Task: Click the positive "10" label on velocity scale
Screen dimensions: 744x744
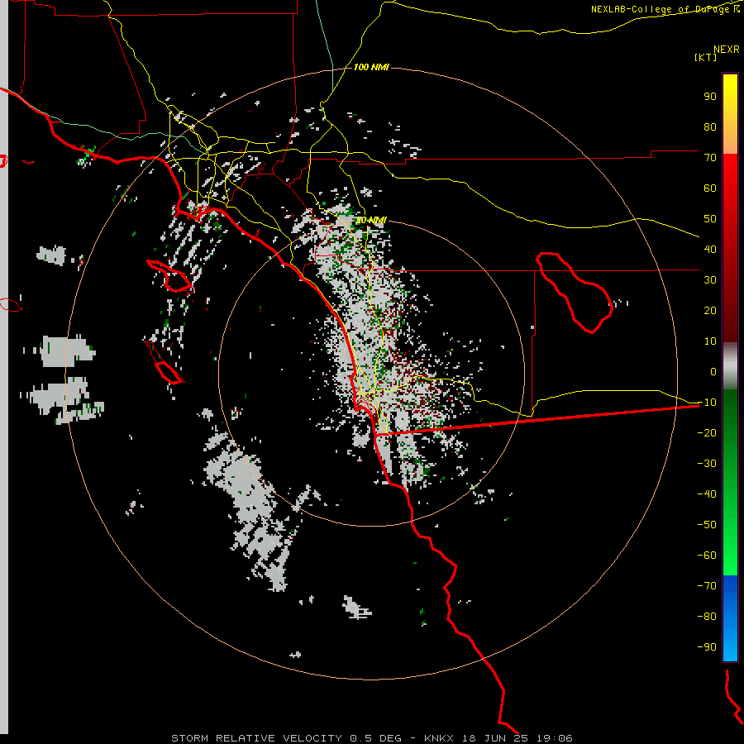Action: coord(710,341)
